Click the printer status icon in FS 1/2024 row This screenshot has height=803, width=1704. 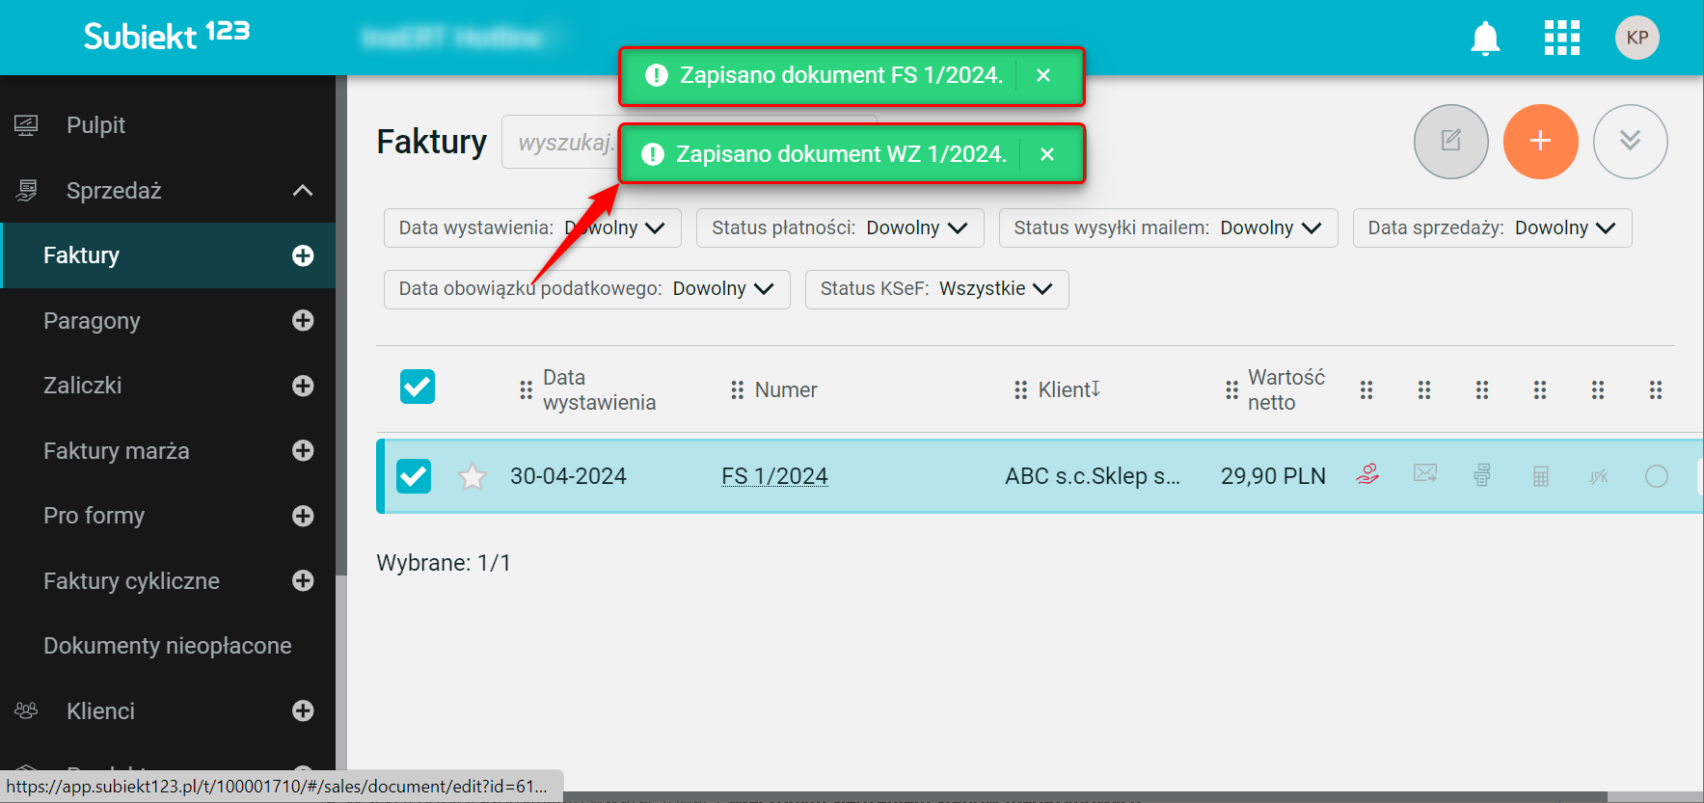1482,475
